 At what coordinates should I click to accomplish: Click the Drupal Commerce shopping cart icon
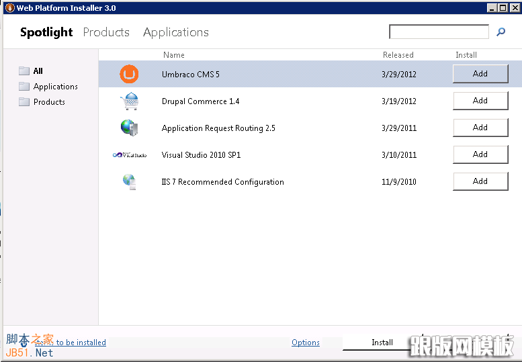tap(130, 101)
